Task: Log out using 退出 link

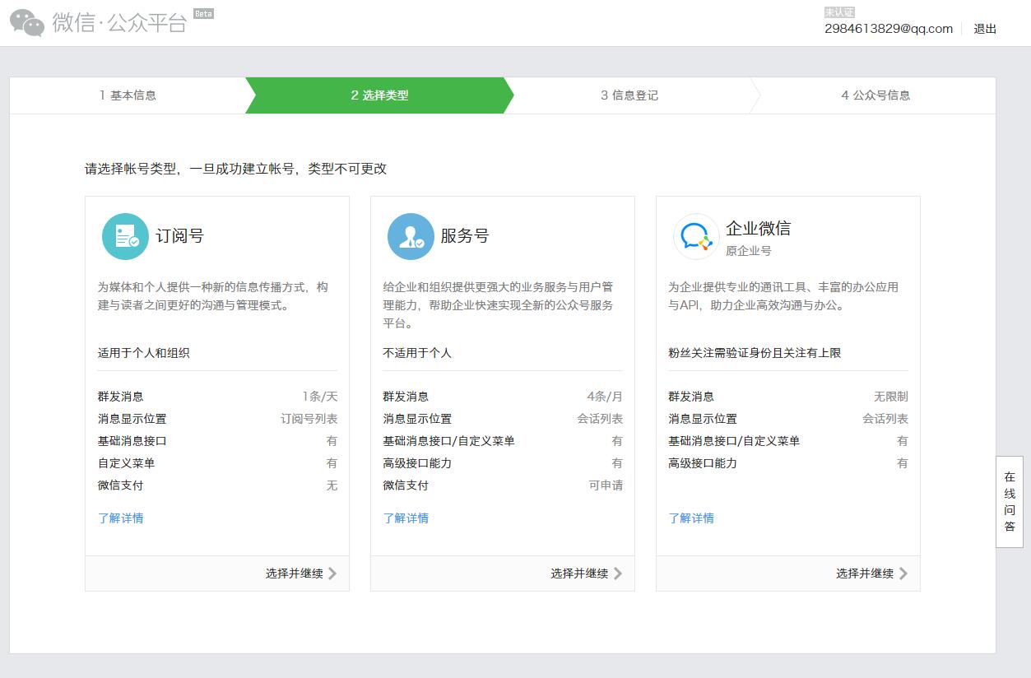Action: point(985,29)
